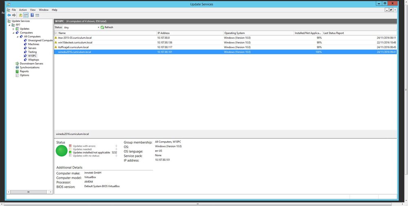Screen dimensions: 408x206
Task: Click the green Refresh icon
Action: pos(102,27)
